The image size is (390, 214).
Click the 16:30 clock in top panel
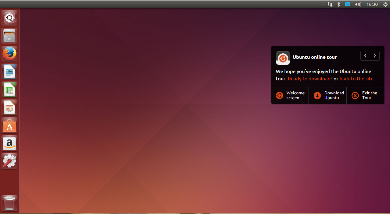pos(372,4)
